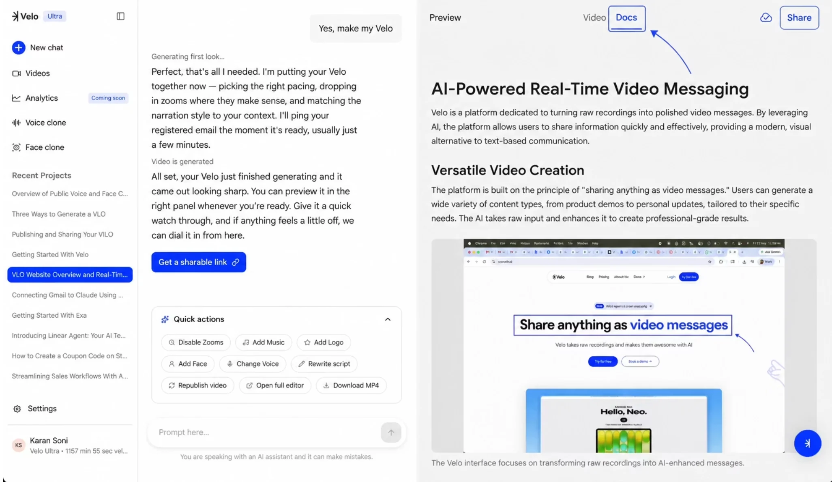832x482 pixels.
Task: Open full editor from quick actions
Action: pos(275,385)
